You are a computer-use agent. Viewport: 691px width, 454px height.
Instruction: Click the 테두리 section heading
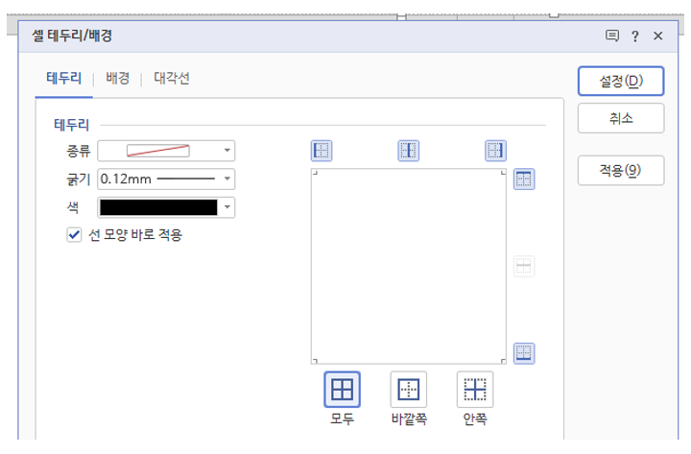[71, 125]
